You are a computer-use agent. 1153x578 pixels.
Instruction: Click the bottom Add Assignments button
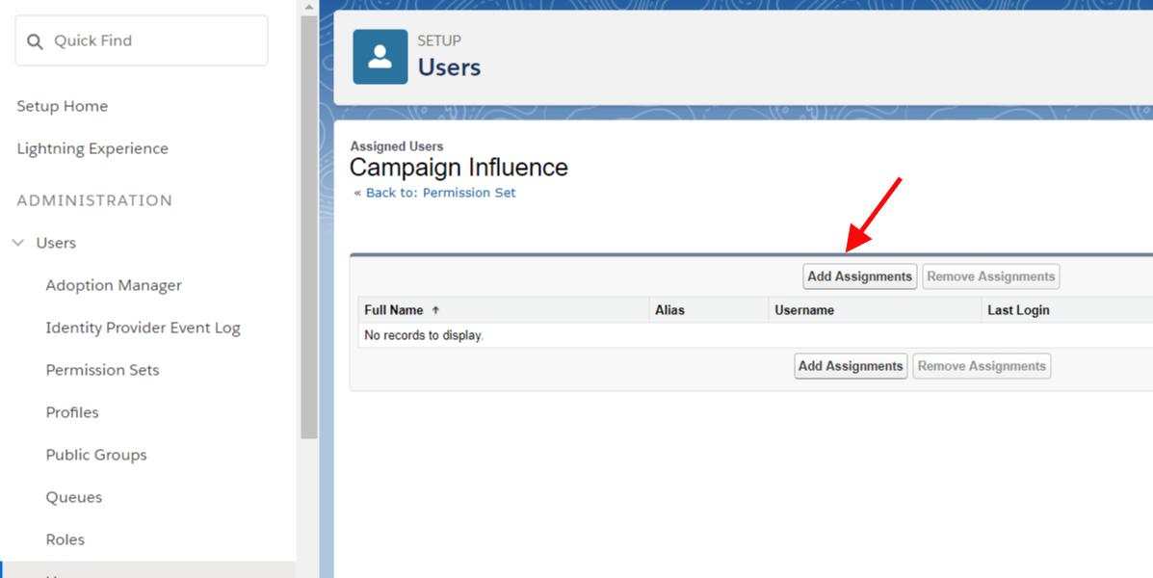click(850, 366)
